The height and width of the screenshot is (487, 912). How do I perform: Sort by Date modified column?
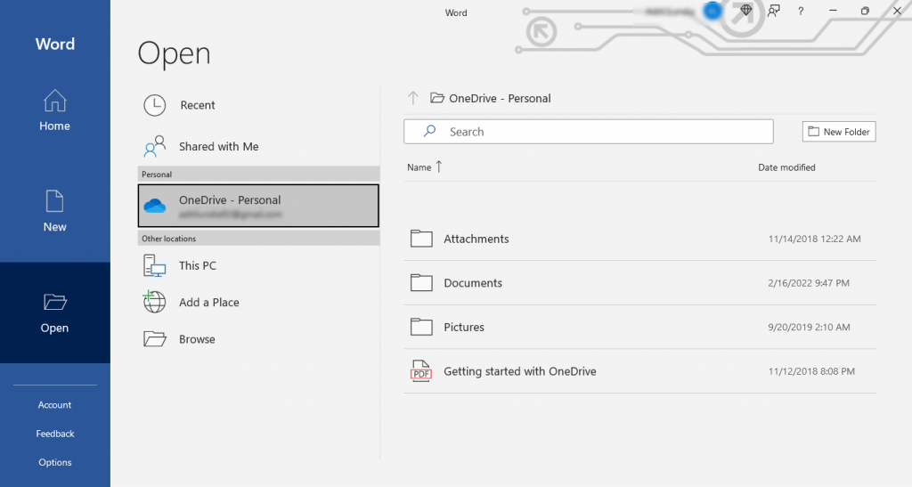[x=786, y=167]
